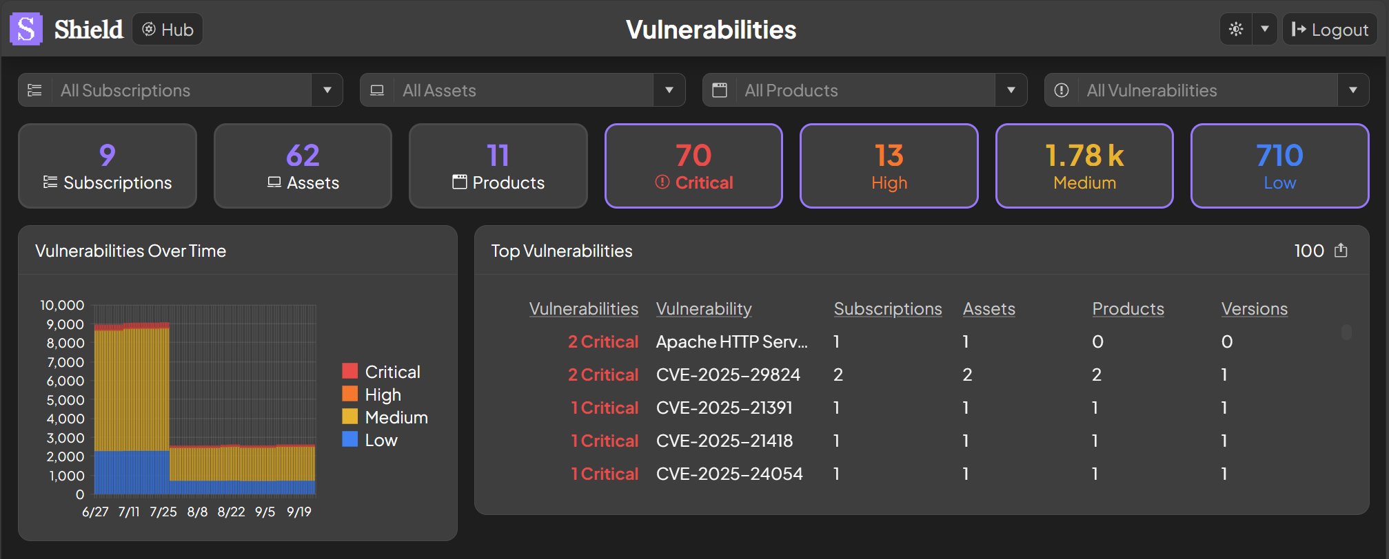Toggle the 1.78 k Medium severity card
1389x559 pixels.
point(1084,166)
